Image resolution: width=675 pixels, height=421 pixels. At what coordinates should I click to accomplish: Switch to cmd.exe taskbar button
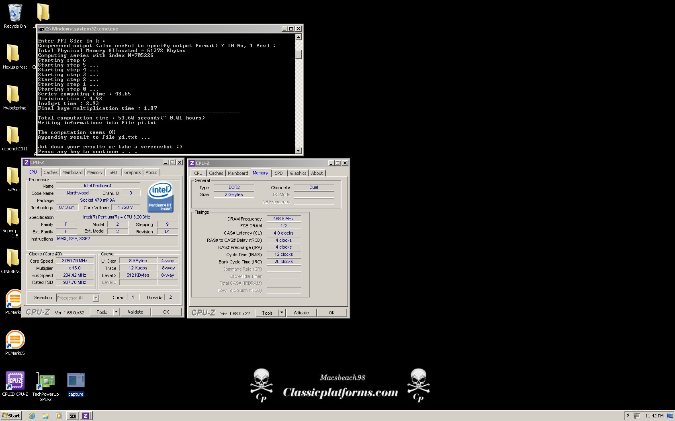(73, 416)
